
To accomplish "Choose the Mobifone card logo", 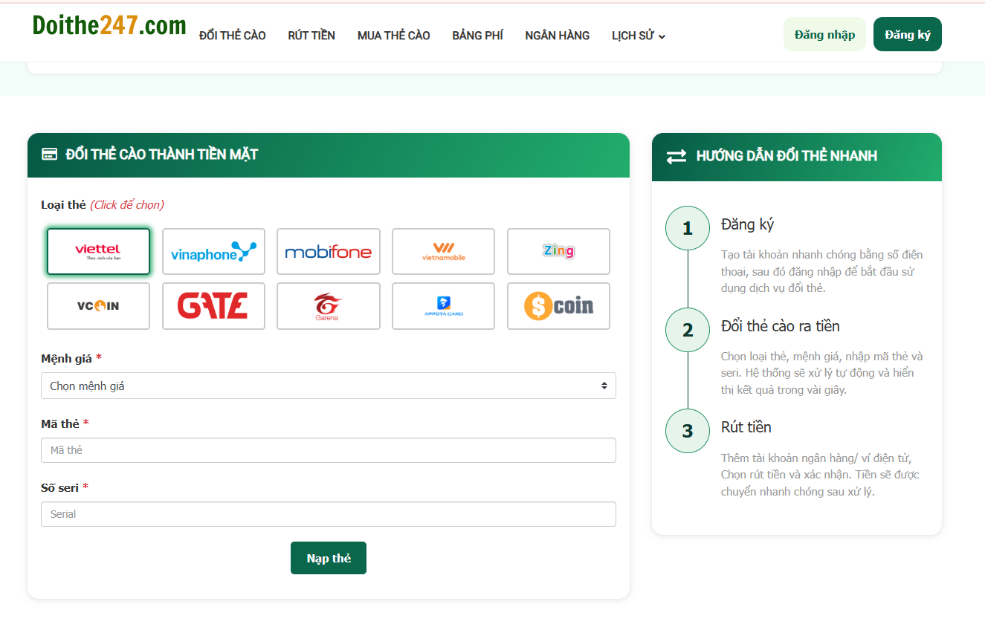I will 329,252.
